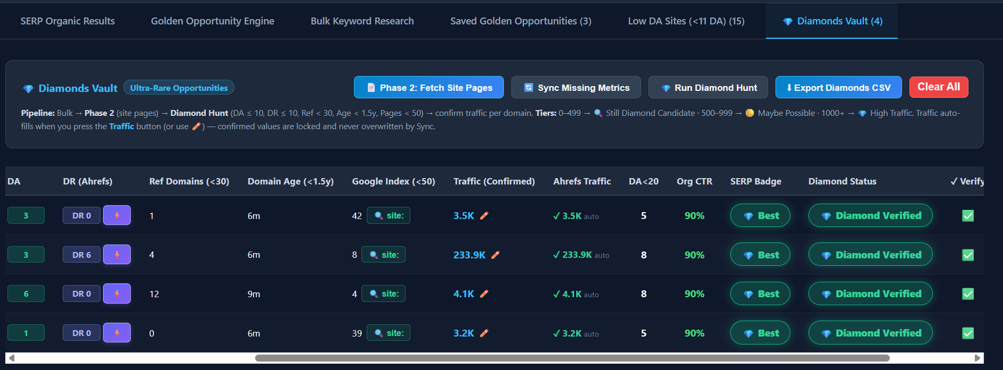
Task: Switch to Golden Opportunity Engine tab
Action: pos(213,21)
